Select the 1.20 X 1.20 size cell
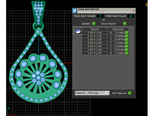Viewport: 154px width, 116px height. [x=94, y=40]
